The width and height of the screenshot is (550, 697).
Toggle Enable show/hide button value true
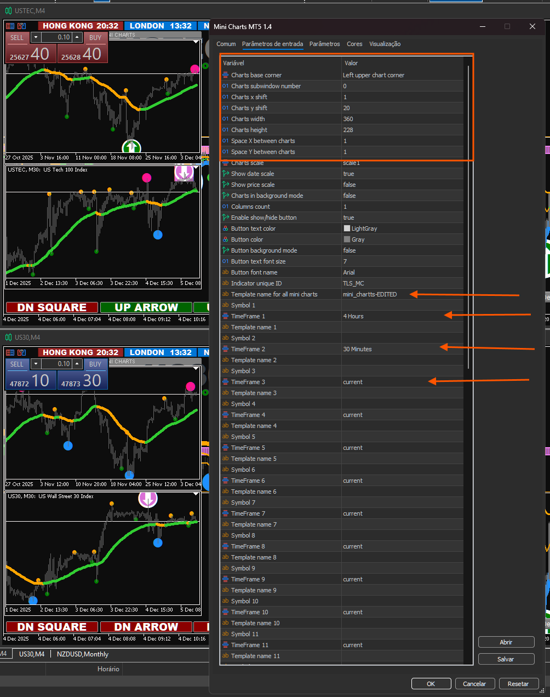click(402, 218)
